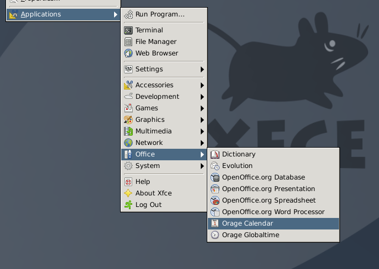Image resolution: width=379 pixels, height=269 pixels.
Task: Select the Log Out menu entry
Action: [164, 205]
